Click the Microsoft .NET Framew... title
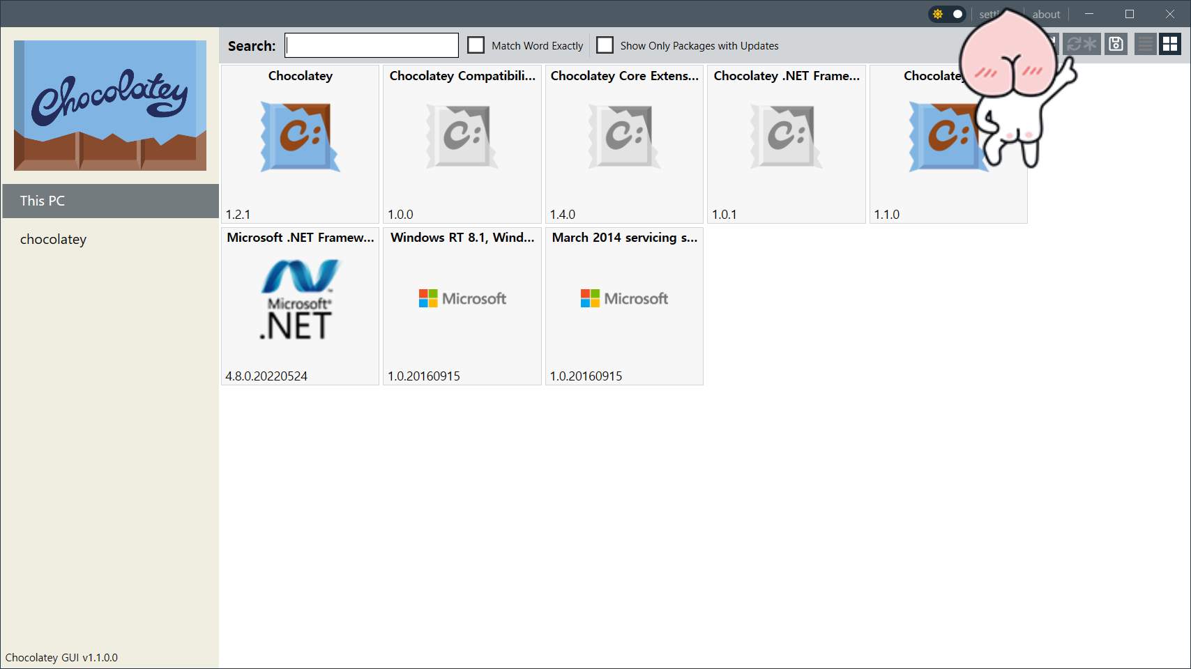Screen dimensions: 1191x669 (x=301, y=238)
